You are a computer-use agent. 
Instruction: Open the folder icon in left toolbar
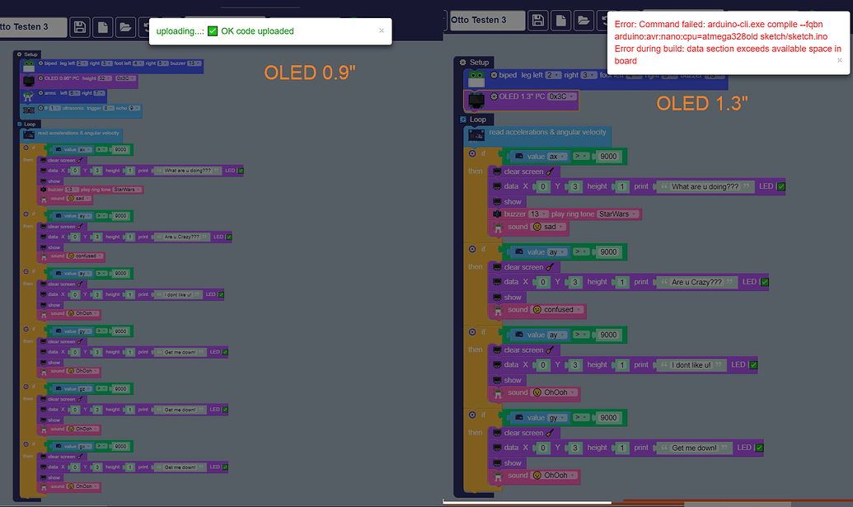pyautogui.click(x=125, y=27)
